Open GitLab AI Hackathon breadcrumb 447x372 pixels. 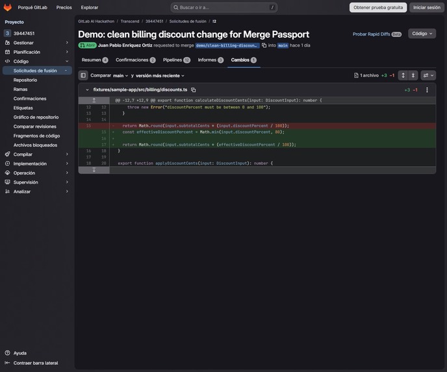[x=96, y=21]
